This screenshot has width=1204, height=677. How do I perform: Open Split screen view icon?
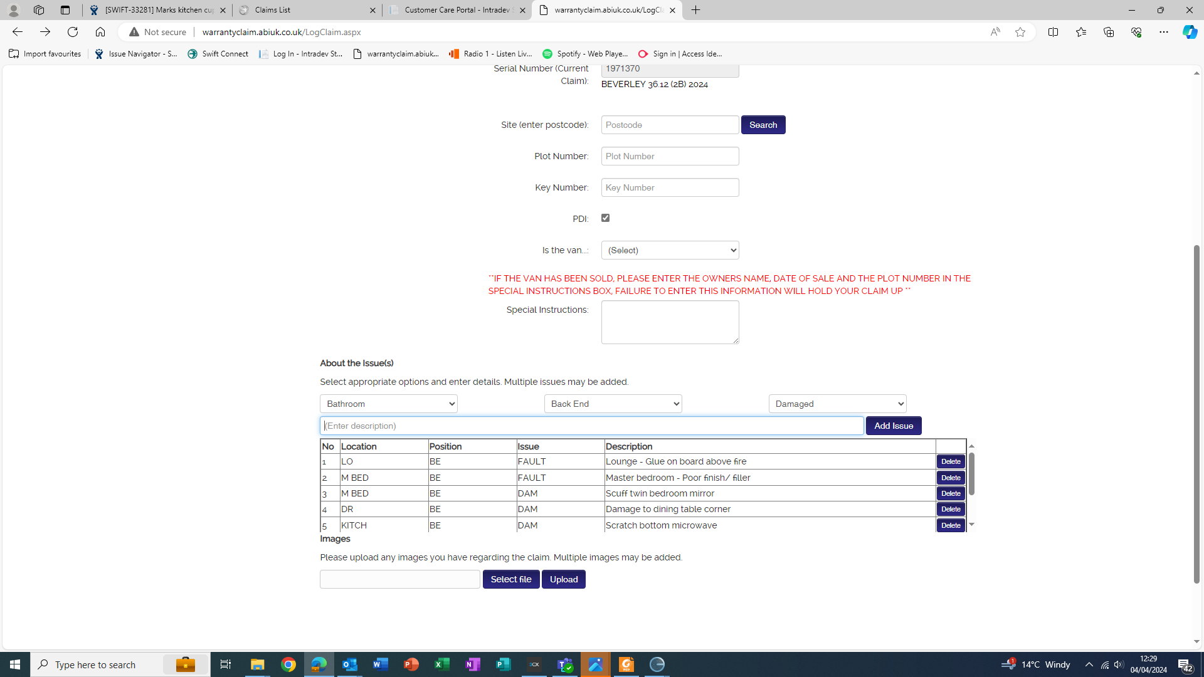pos(1053,32)
